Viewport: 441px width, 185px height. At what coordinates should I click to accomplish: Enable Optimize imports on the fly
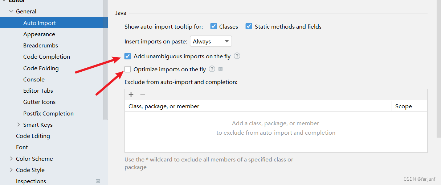click(127, 69)
